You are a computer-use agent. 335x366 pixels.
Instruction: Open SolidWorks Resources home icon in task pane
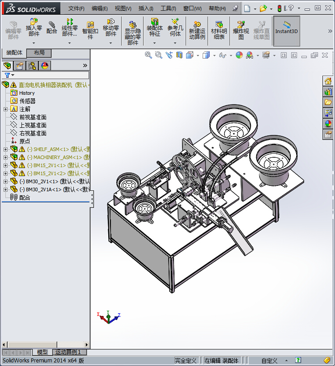(328, 81)
